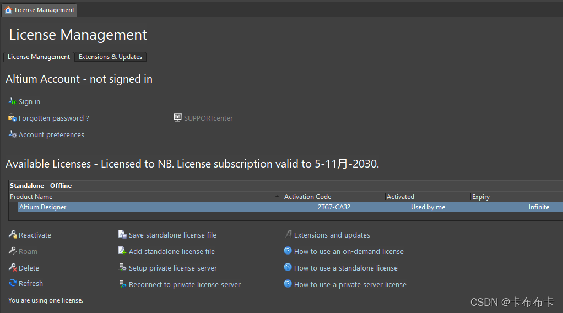
Task: Click the Add standalone license file icon
Action: (x=122, y=251)
